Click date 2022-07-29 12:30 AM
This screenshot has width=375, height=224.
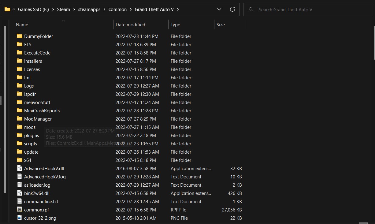(137, 94)
